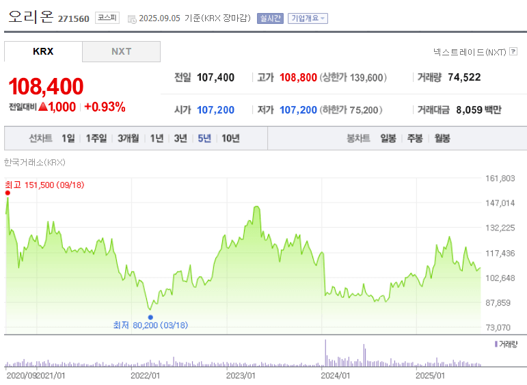Click the 73,070 y-axis label
Image resolution: width=527 pixels, height=385 pixels.
tap(498, 328)
